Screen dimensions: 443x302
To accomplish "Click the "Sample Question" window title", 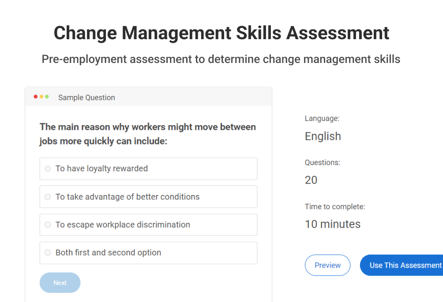I will 86,98.
